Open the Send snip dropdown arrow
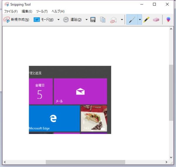The height and width of the screenshot is (167, 176). (x=122, y=20)
